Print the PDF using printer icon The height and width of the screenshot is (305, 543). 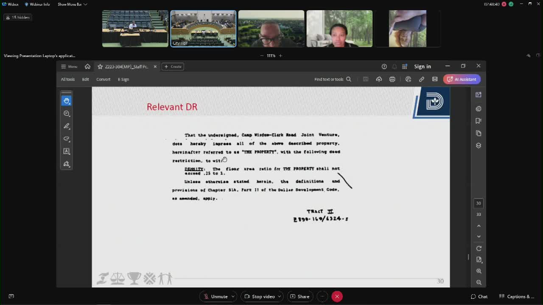(392, 79)
